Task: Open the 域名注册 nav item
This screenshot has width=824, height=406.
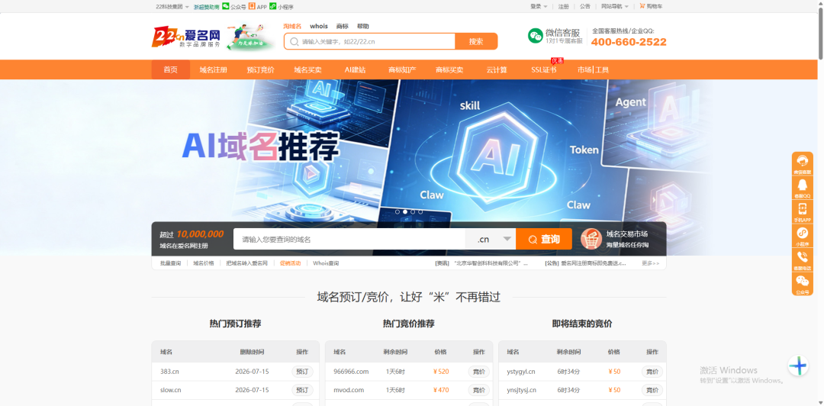Action: click(214, 70)
